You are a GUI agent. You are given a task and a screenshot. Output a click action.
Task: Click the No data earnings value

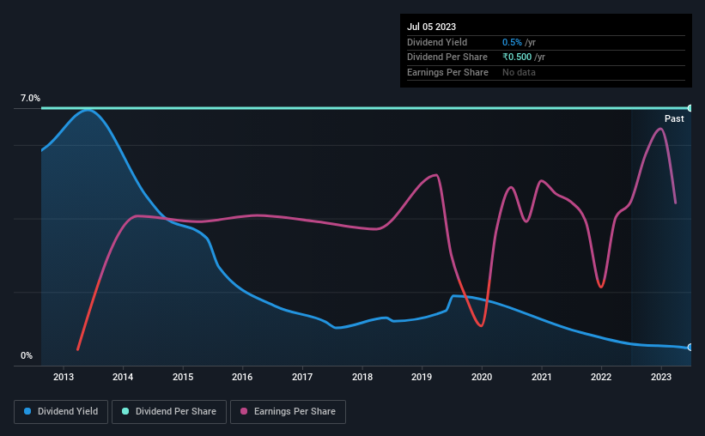pyautogui.click(x=519, y=72)
